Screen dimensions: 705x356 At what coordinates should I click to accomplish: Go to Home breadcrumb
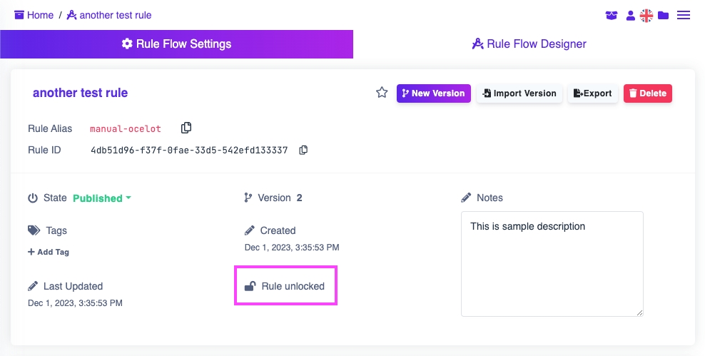(34, 15)
